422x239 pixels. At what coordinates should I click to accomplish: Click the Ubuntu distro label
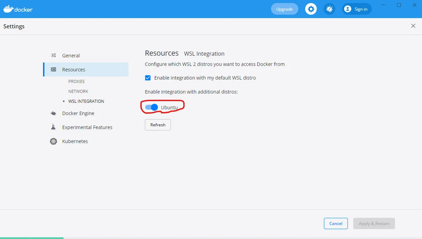(169, 107)
